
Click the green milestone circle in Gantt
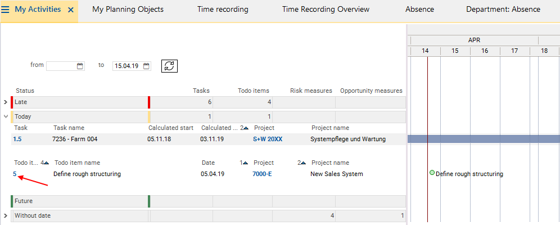pos(432,173)
